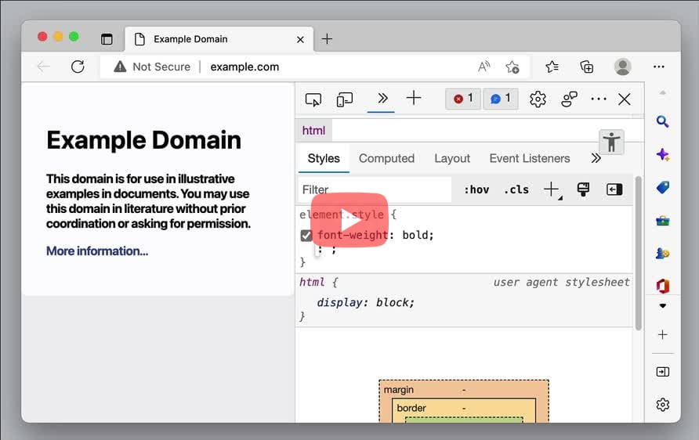This screenshot has height=440, width=699.
Task: Switch to the Layout tab
Action: click(x=452, y=159)
